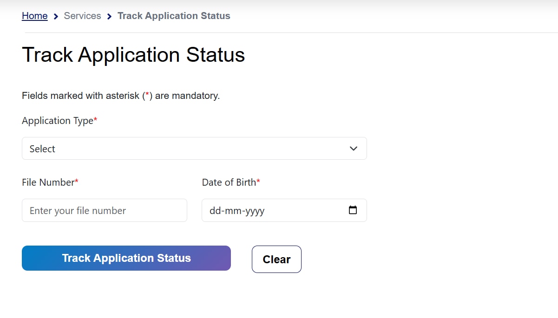This screenshot has width=558, height=318.
Task: Click the mandatory fields notice text
Action: coord(120,96)
